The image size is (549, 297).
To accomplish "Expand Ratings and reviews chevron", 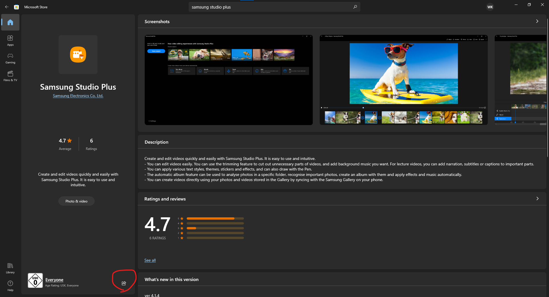I will tap(537, 198).
